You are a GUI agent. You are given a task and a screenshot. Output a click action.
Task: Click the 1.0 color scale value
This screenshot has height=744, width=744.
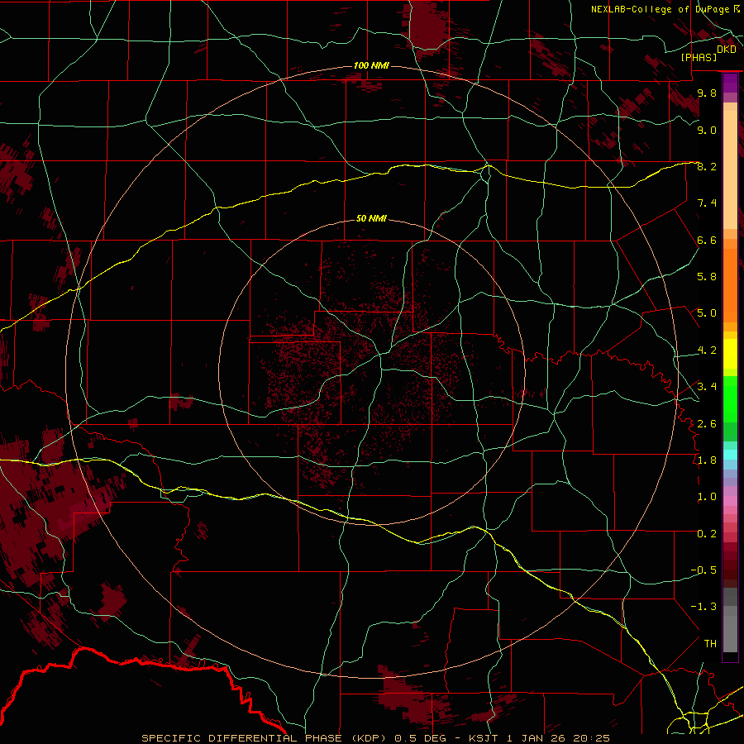click(x=707, y=497)
